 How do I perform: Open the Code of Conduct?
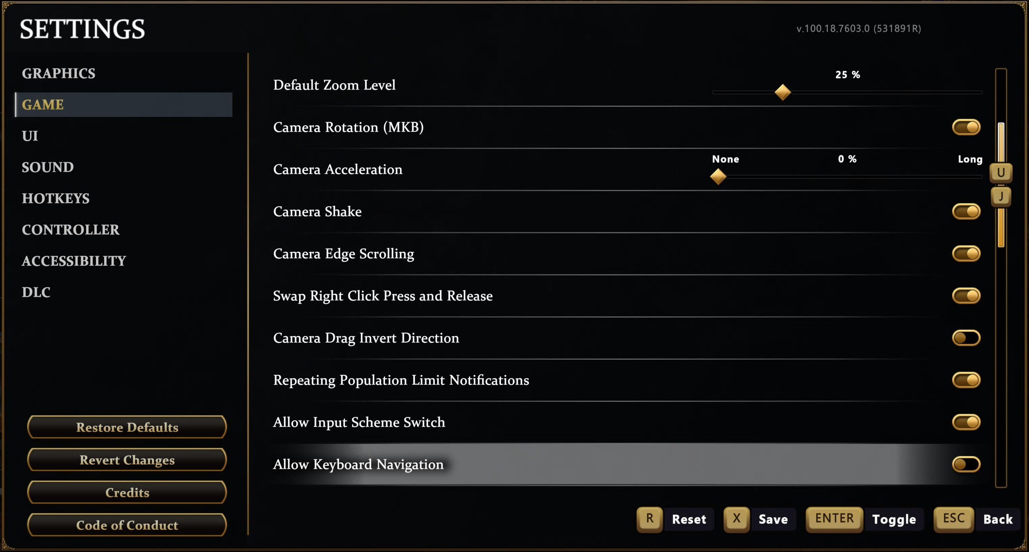coord(127,525)
